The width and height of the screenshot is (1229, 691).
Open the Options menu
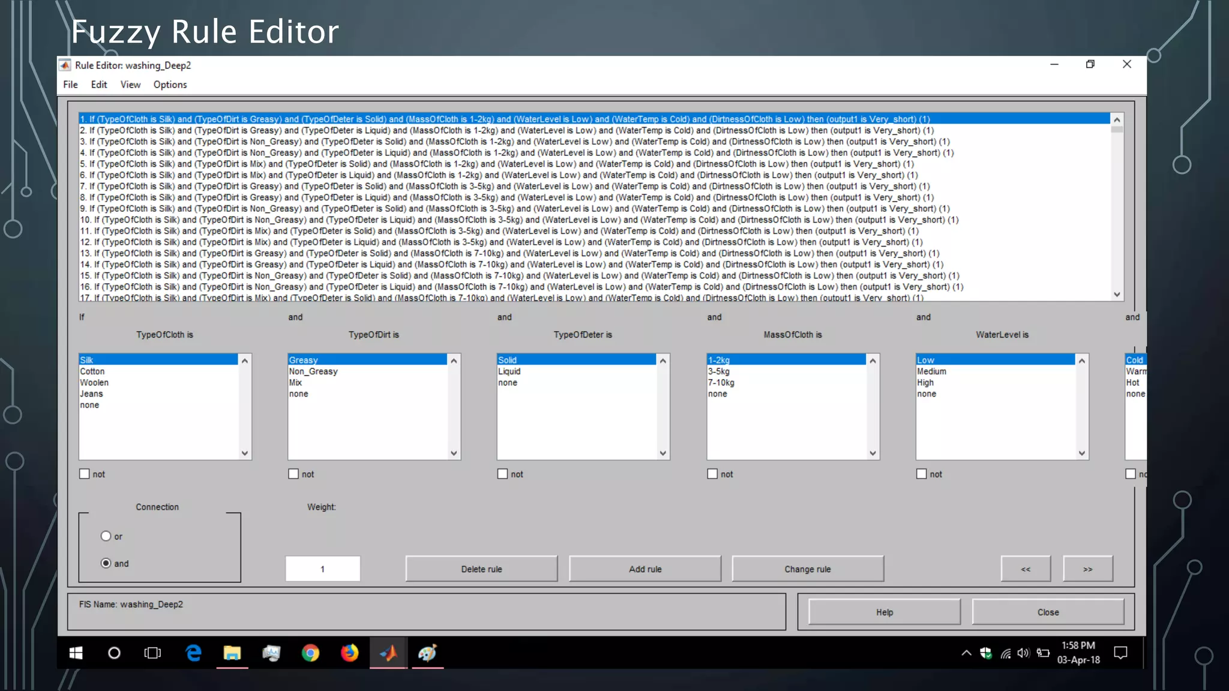point(170,85)
